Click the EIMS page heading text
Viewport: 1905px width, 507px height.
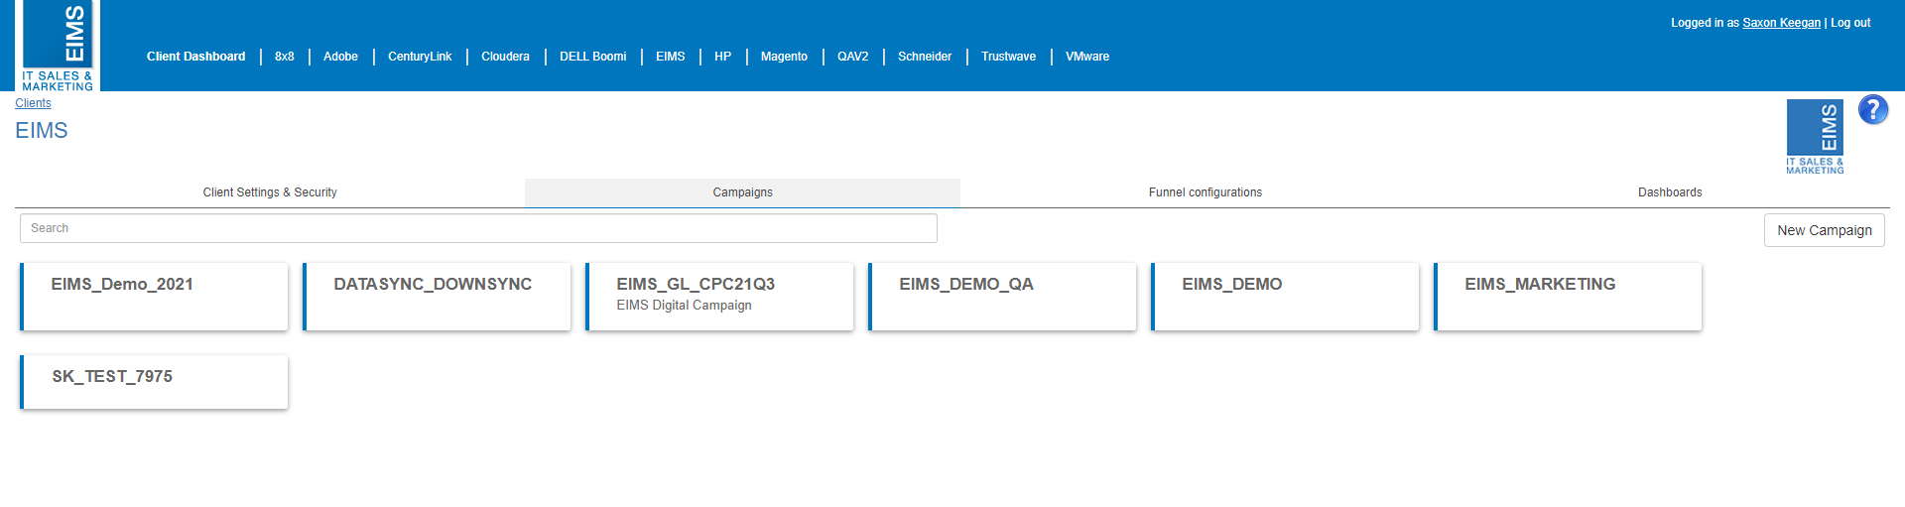coord(42,131)
